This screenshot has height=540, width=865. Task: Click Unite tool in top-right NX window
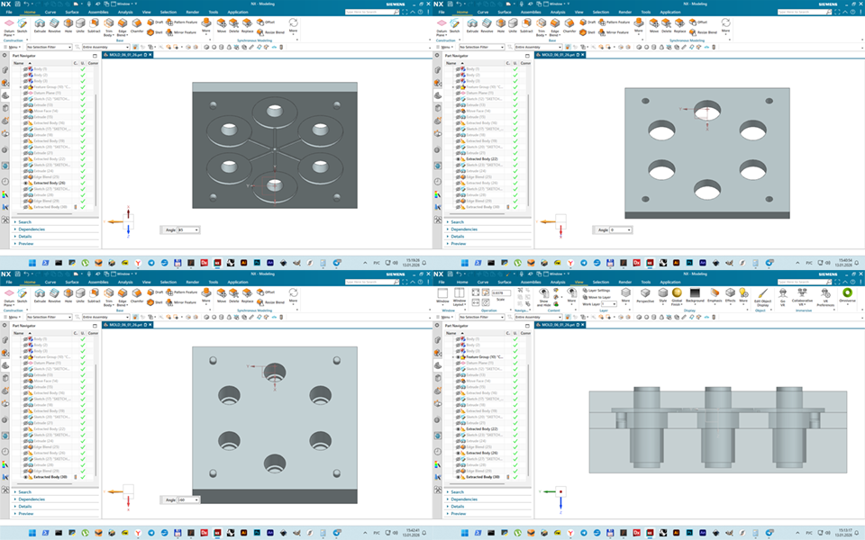pos(513,25)
